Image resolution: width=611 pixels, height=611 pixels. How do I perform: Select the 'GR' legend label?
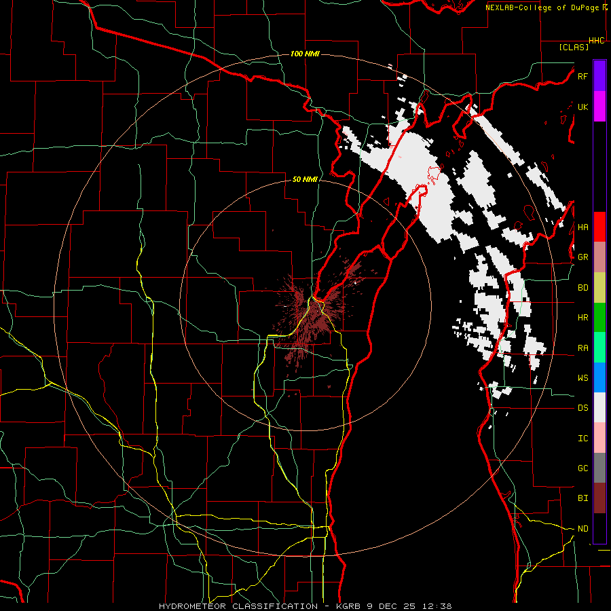tap(582, 257)
